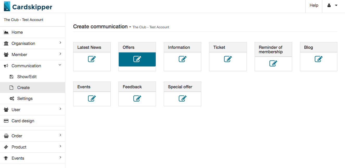Click the Product ticket icon in sidebar
This screenshot has width=345, height=168.
tap(6, 147)
